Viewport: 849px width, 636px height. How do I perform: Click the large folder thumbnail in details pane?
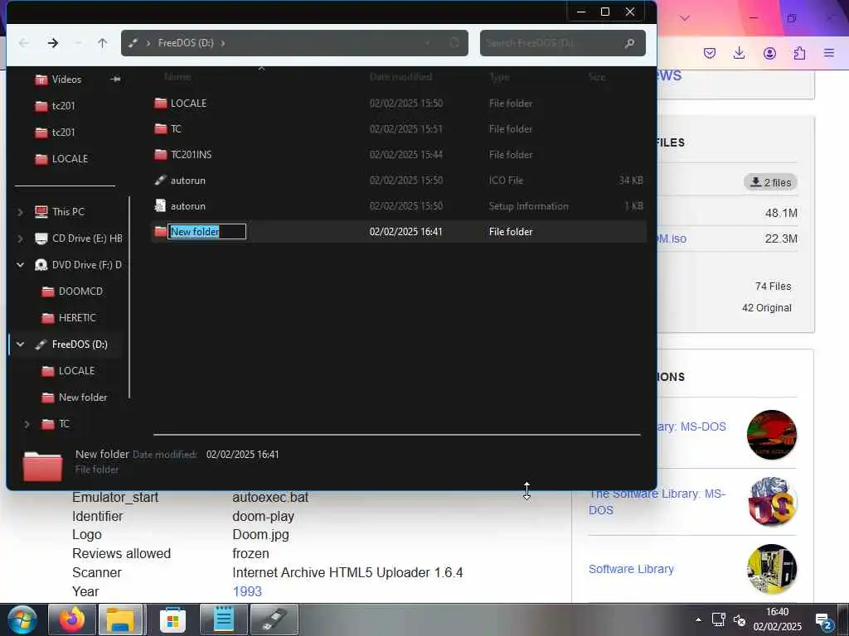tap(43, 465)
